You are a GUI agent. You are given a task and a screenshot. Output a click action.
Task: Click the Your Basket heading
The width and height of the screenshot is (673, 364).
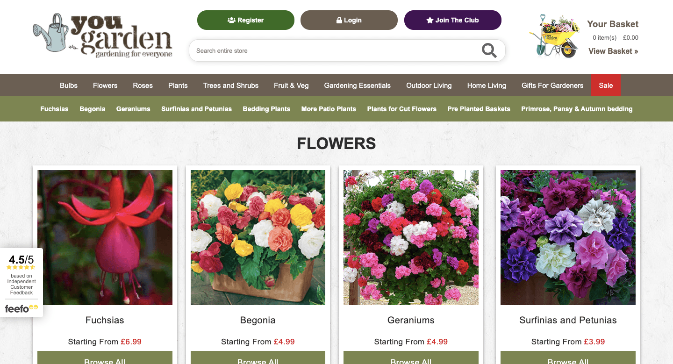point(613,24)
